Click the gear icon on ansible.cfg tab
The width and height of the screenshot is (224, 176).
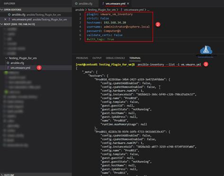pos(76,3)
